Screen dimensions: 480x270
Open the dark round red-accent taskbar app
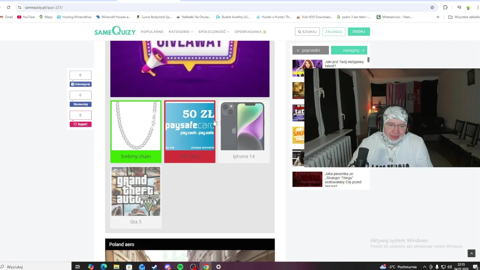tap(193, 267)
